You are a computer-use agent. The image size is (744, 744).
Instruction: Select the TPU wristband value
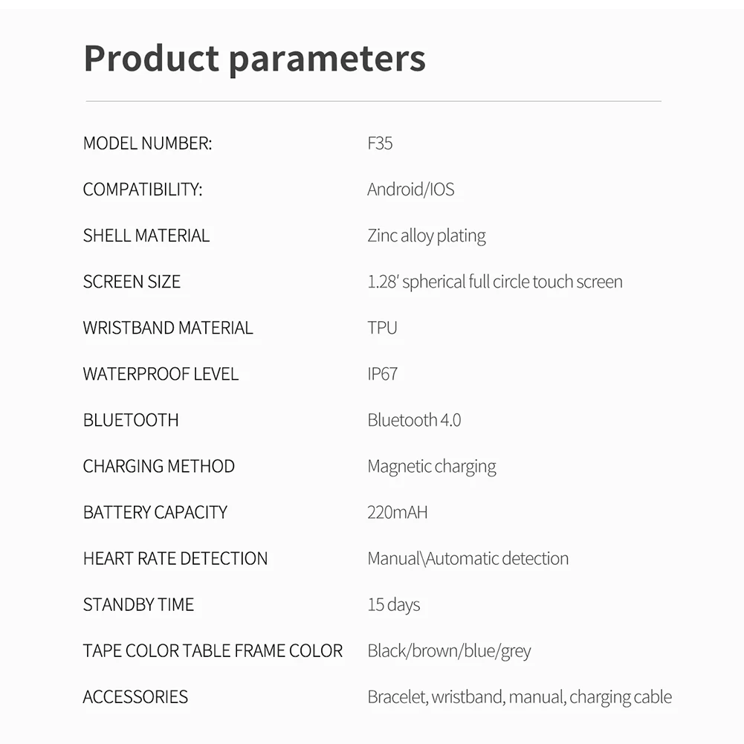[x=382, y=328]
